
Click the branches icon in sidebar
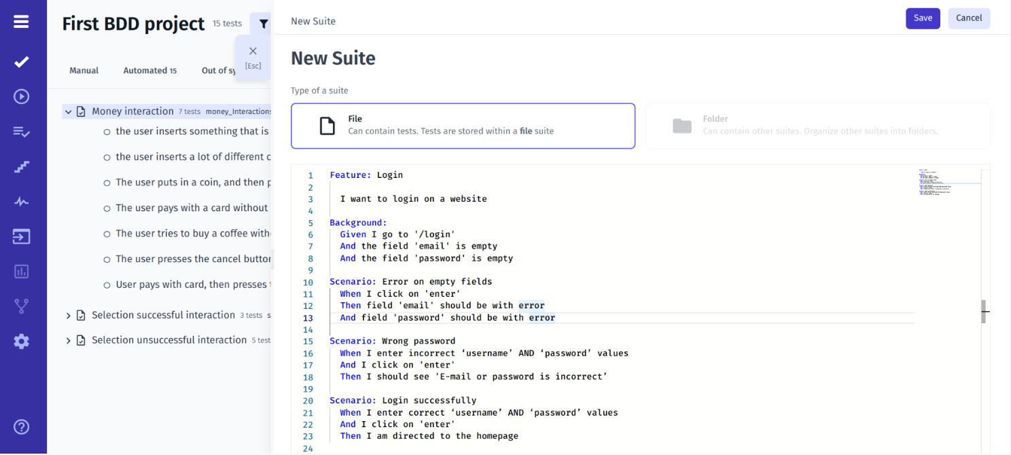pyautogui.click(x=21, y=306)
